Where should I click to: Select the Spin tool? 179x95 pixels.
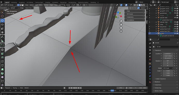tap(2, 73)
